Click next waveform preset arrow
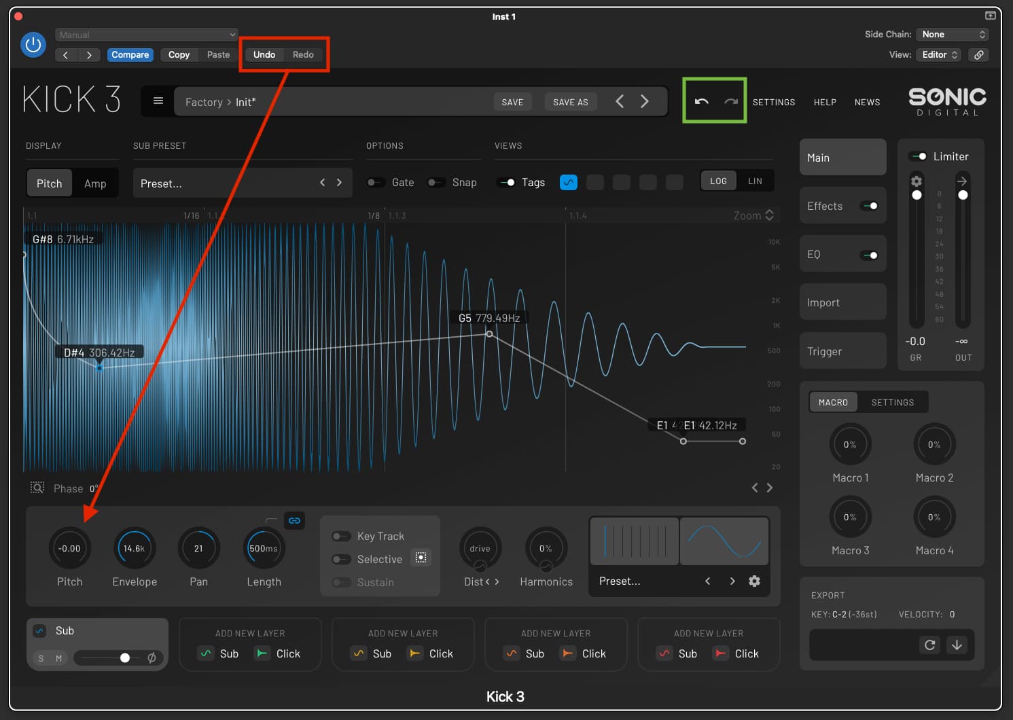 (732, 581)
